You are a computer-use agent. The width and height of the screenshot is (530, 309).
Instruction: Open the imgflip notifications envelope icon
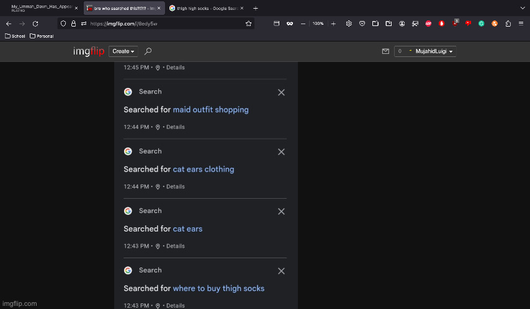pos(385,51)
